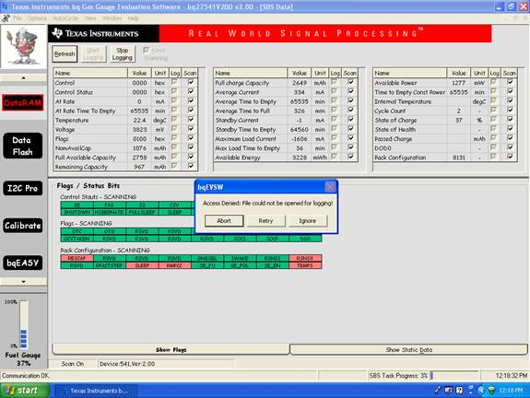This screenshot has width=530, height=398.
Task: Click the Fuel Gauge level bar
Action: tap(24, 324)
